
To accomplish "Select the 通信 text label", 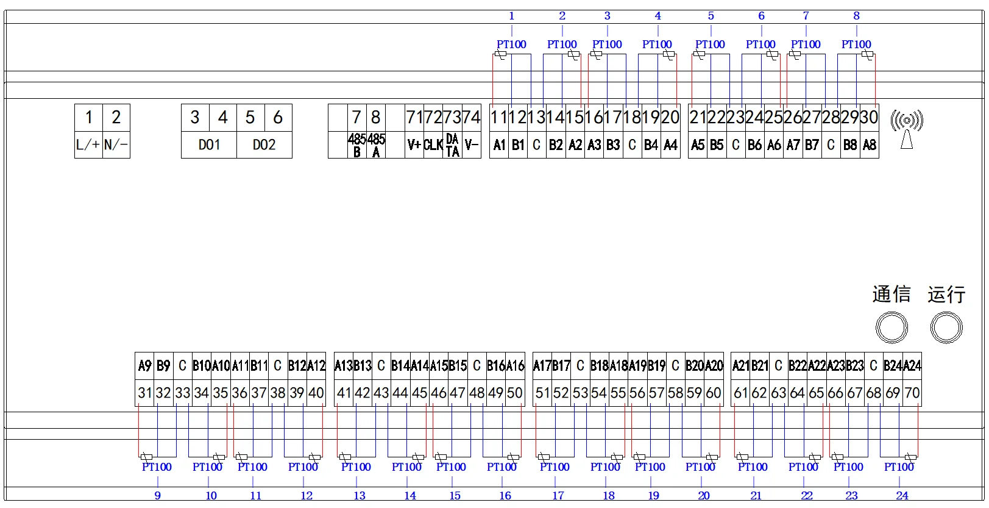I will pos(891,295).
